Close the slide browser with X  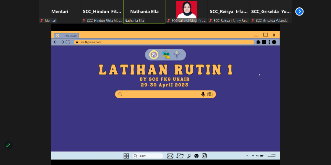(x=274, y=35)
